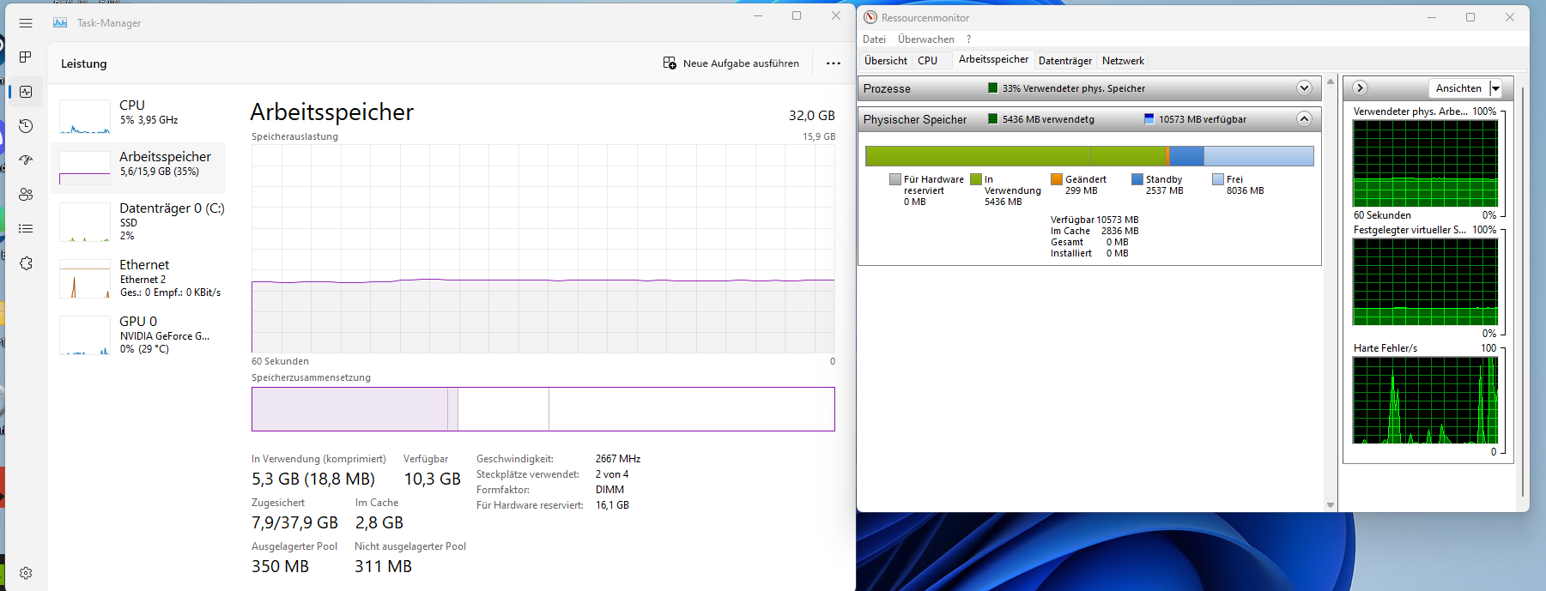The image size is (1546, 591).
Task: Click the Im Cache 2836 MB line
Action: 1094,231
